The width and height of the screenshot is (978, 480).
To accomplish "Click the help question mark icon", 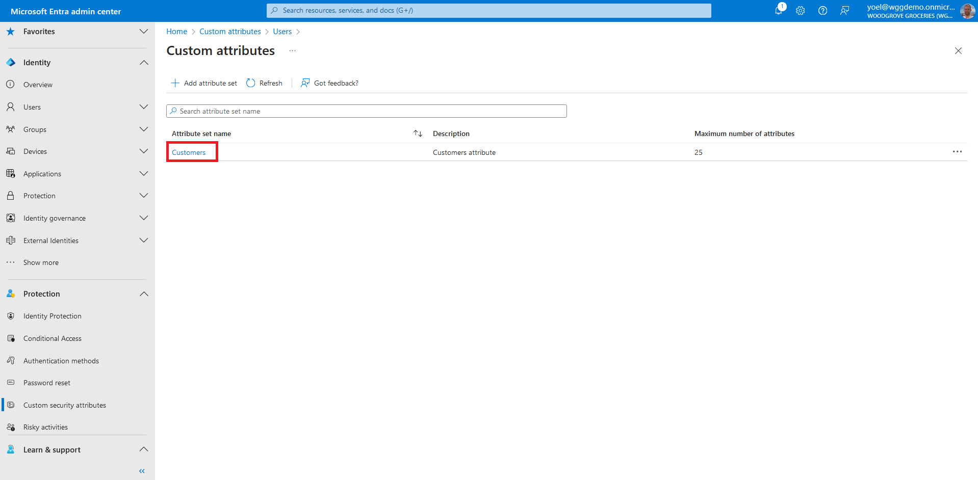I will tap(822, 11).
